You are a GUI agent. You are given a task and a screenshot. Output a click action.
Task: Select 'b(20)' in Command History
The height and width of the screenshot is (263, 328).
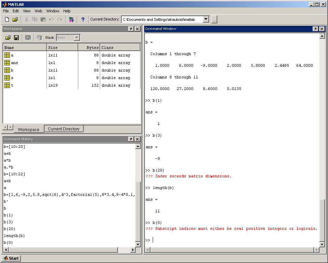(x=10, y=229)
